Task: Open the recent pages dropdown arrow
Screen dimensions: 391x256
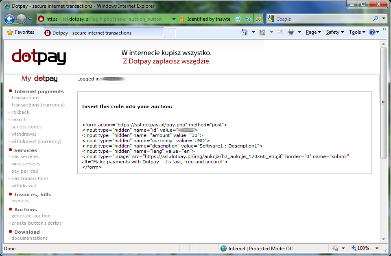Action: click(30, 19)
